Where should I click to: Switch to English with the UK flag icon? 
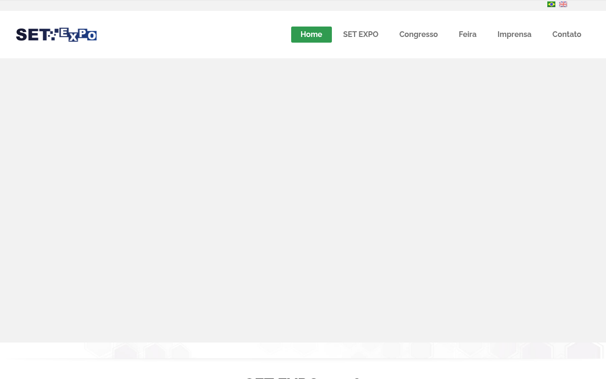click(x=563, y=4)
